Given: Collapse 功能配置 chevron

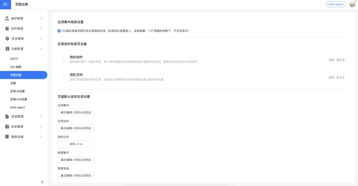Looking at the screenshot, I should 41,49.
